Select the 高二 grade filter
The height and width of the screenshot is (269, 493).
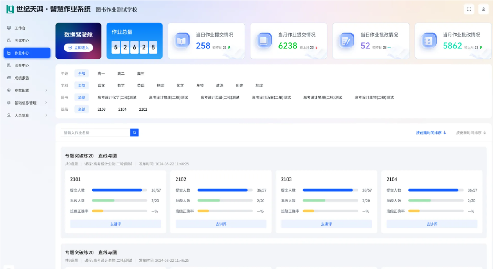(x=121, y=73)
